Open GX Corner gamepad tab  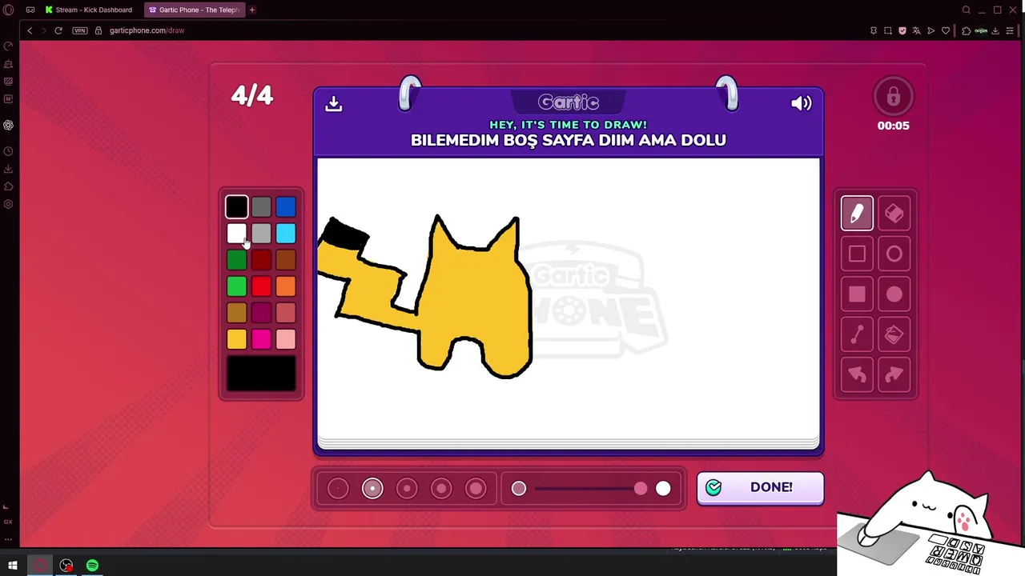30,10
